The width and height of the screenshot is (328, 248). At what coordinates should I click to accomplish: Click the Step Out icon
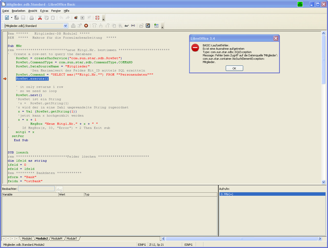tap(107, 26)
